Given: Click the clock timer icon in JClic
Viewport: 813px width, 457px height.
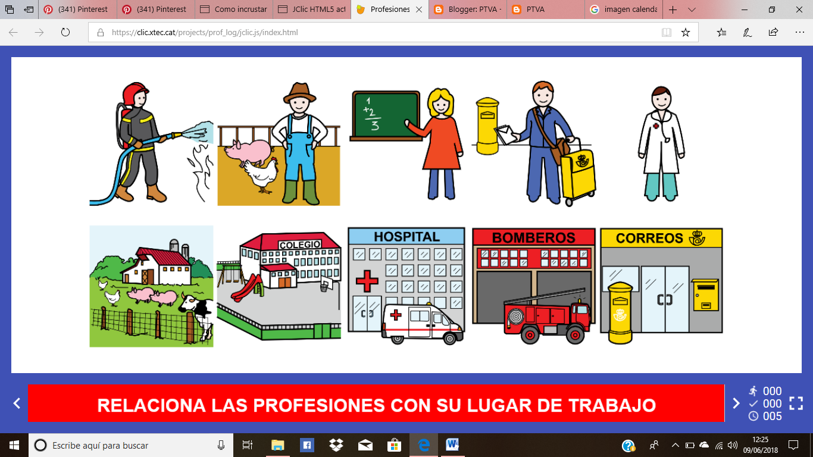Looking at the screenshot, I should (753, 416).
